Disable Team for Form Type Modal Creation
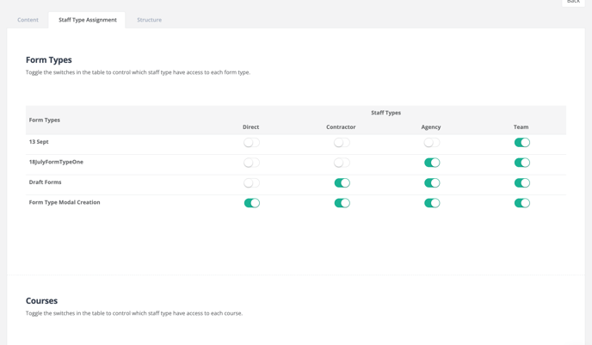This screenshot has width=592, height=345. coord(521,203)
